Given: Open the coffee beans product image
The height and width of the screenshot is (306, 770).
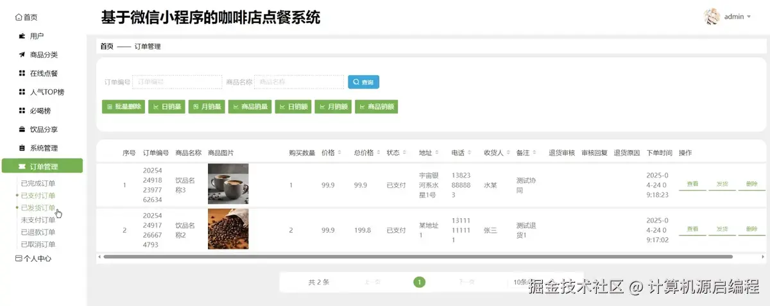Looking at the screenshot, I should tap(228, 229).
